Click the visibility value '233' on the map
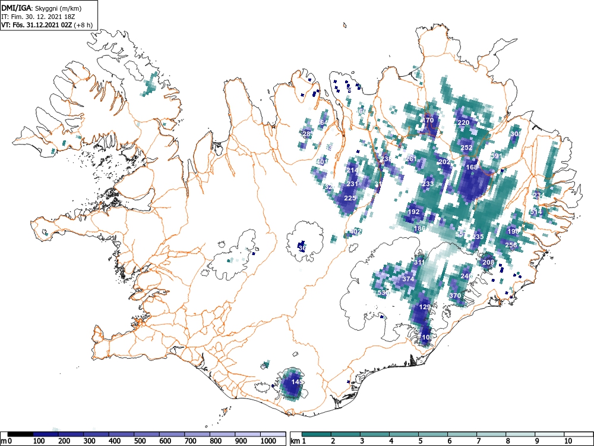Viewport: 594px width, 446px height. point(428,184)
